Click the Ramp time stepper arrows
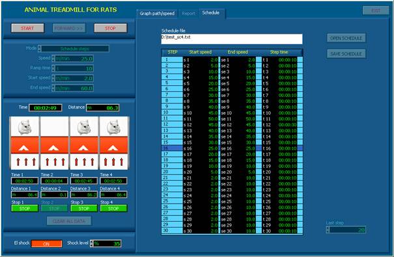This screenshot has width=394, height=257. click(x=53, y=68)
